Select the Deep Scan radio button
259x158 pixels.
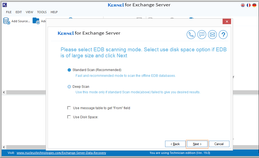(x=69, y=87)
